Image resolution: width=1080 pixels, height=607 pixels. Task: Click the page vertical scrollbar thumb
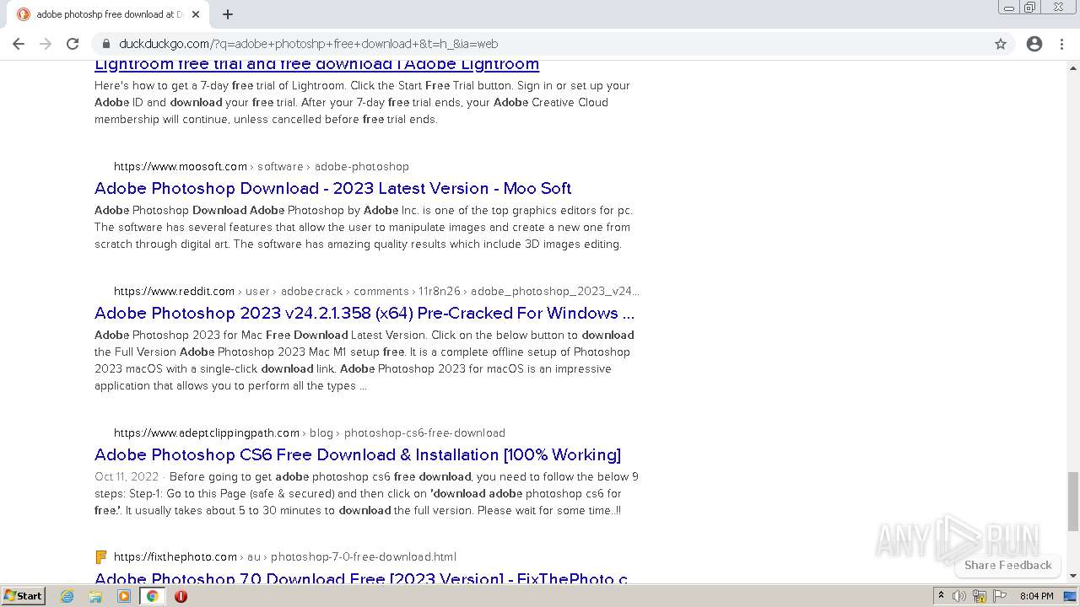(1073, 502)
